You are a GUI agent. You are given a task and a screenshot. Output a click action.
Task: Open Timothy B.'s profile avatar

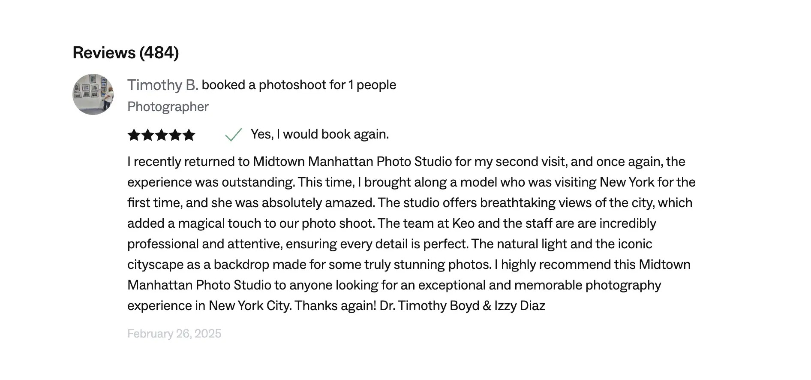click(x=93, y=94)
